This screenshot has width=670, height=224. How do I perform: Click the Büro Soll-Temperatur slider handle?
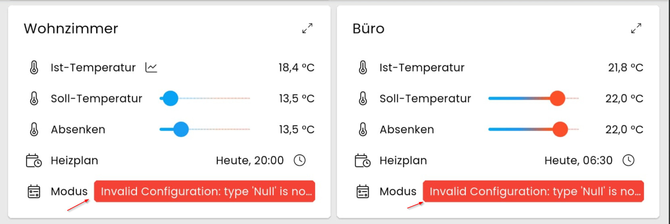pyautogui.click(x=558, y=99)
